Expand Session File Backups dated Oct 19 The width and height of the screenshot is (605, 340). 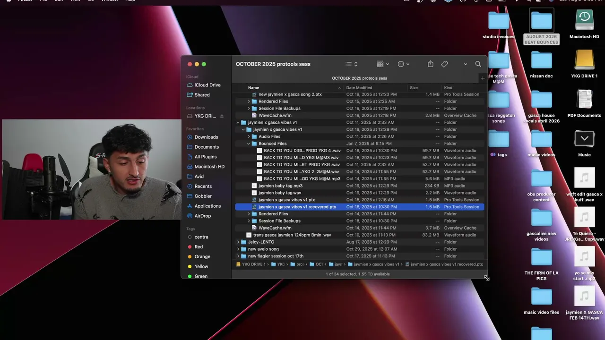tap(249, 109)
